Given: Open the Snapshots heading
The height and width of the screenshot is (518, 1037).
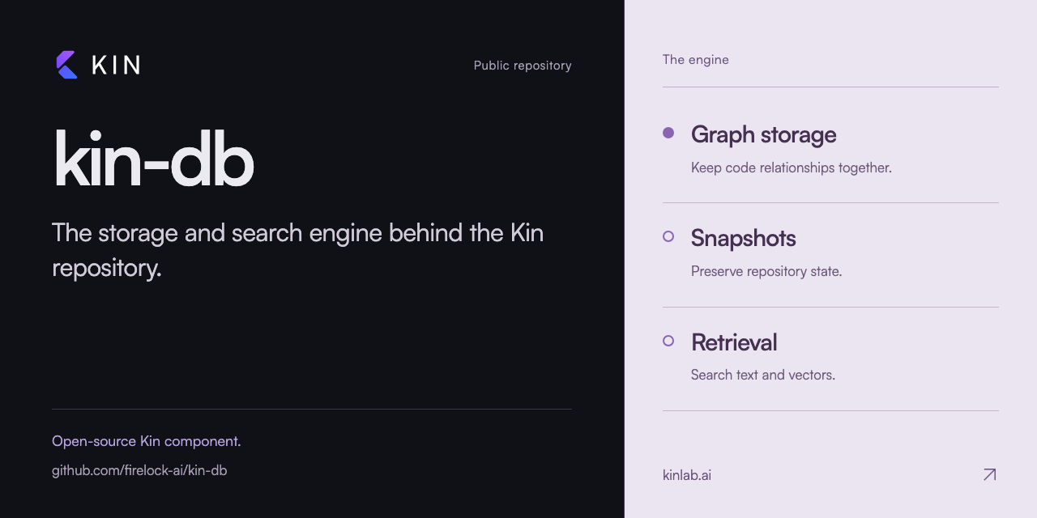Looking at the screenshot, I should [743, 238].
